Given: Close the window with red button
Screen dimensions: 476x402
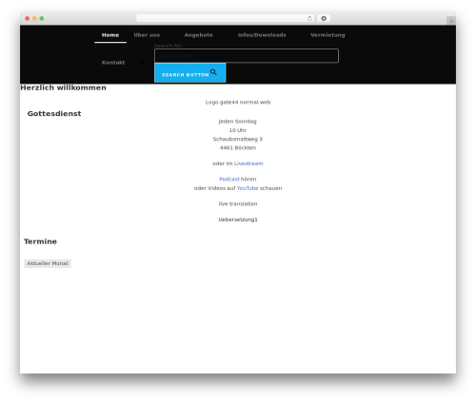Looking at the screenshot, I should 28,18.
